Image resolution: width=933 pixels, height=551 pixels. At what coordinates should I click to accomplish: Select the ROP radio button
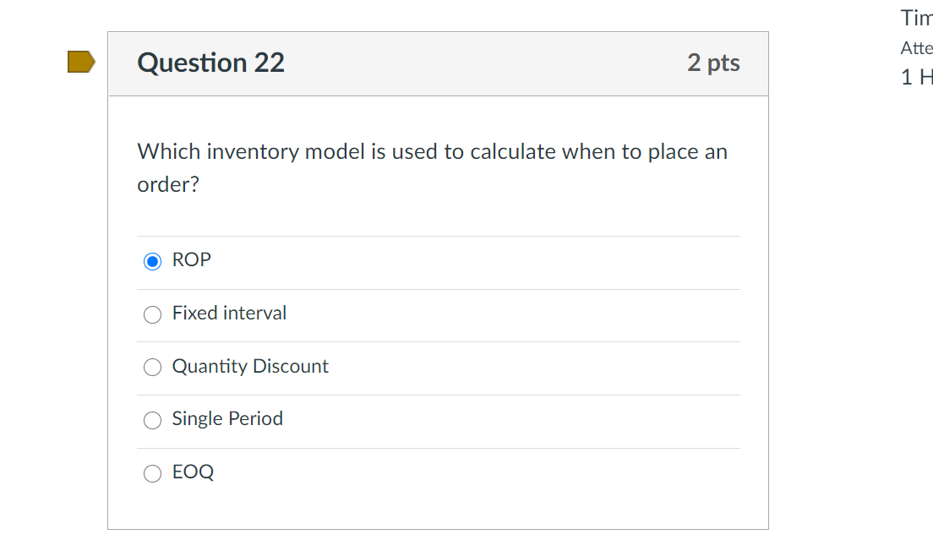pyautogui.click(x=152, y=261)
